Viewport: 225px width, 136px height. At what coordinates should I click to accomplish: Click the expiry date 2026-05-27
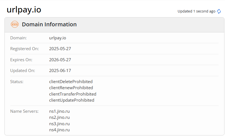pyautogui.click(x=60, y=60)
